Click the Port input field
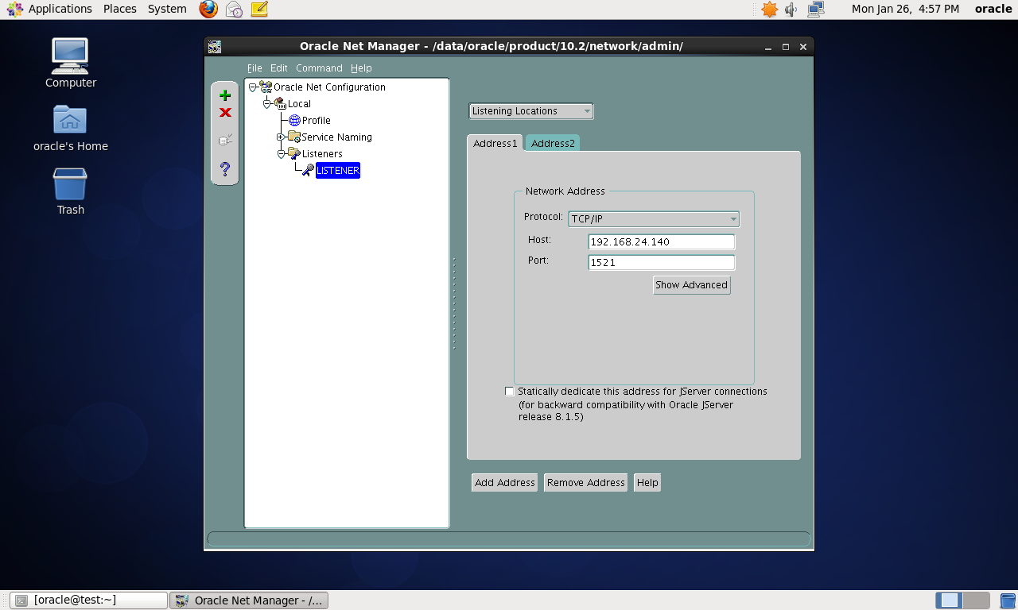Image resolution: width=1018 pixels, height=610 pixels. pyautogui.click(x=662, y=263)
